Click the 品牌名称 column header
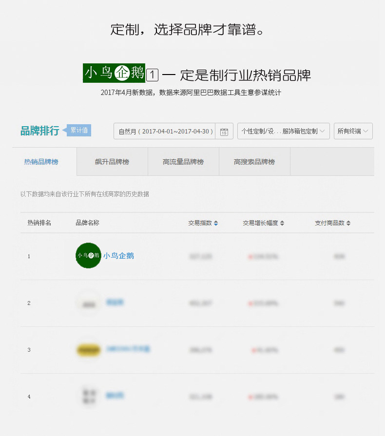The height and width of the screenshot is (436, 385). (87, 223)
